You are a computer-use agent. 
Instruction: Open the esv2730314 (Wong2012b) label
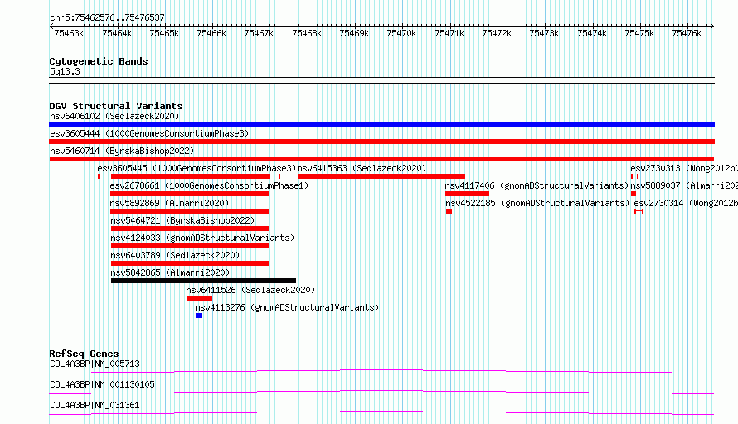[686, 203]
